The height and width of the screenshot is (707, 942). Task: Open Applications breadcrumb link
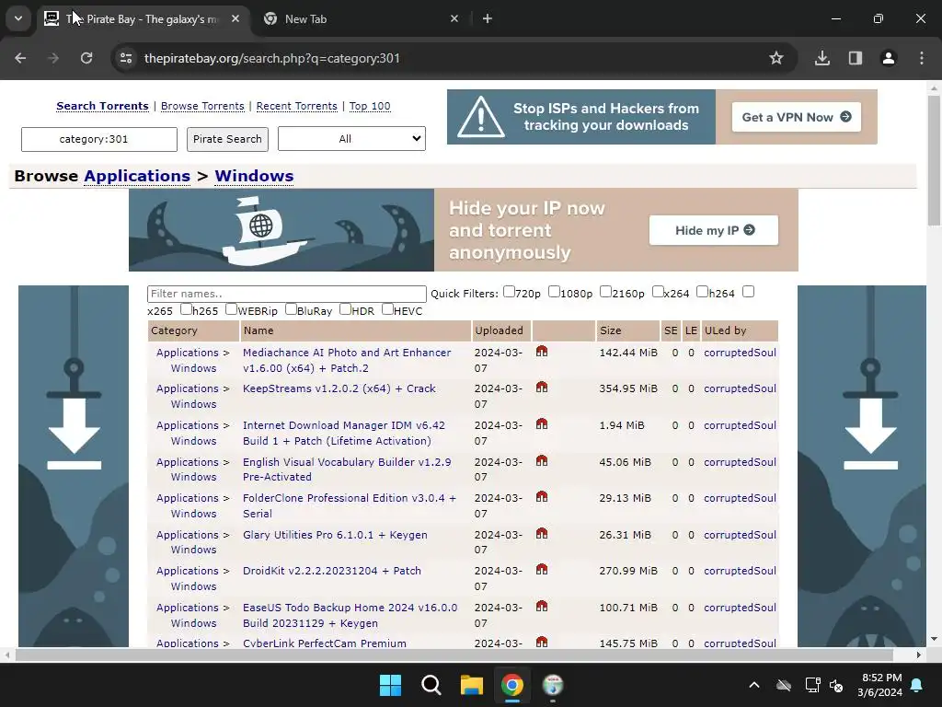137,176
